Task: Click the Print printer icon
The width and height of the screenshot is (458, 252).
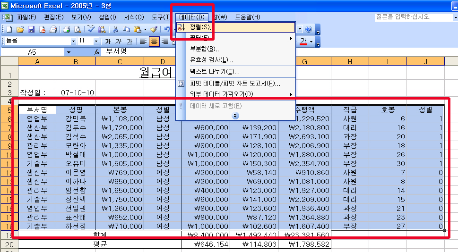Action: tap(67, 29)
